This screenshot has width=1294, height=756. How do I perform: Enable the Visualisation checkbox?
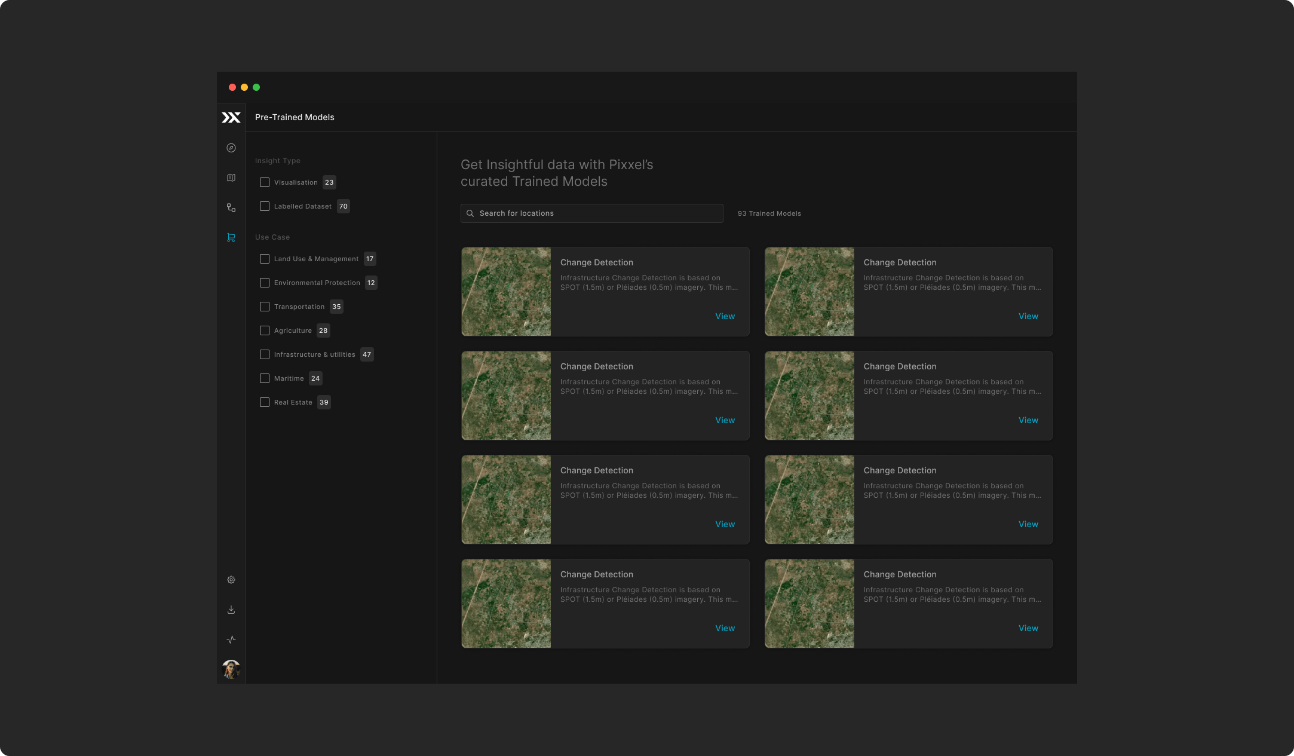coord(265,182)
